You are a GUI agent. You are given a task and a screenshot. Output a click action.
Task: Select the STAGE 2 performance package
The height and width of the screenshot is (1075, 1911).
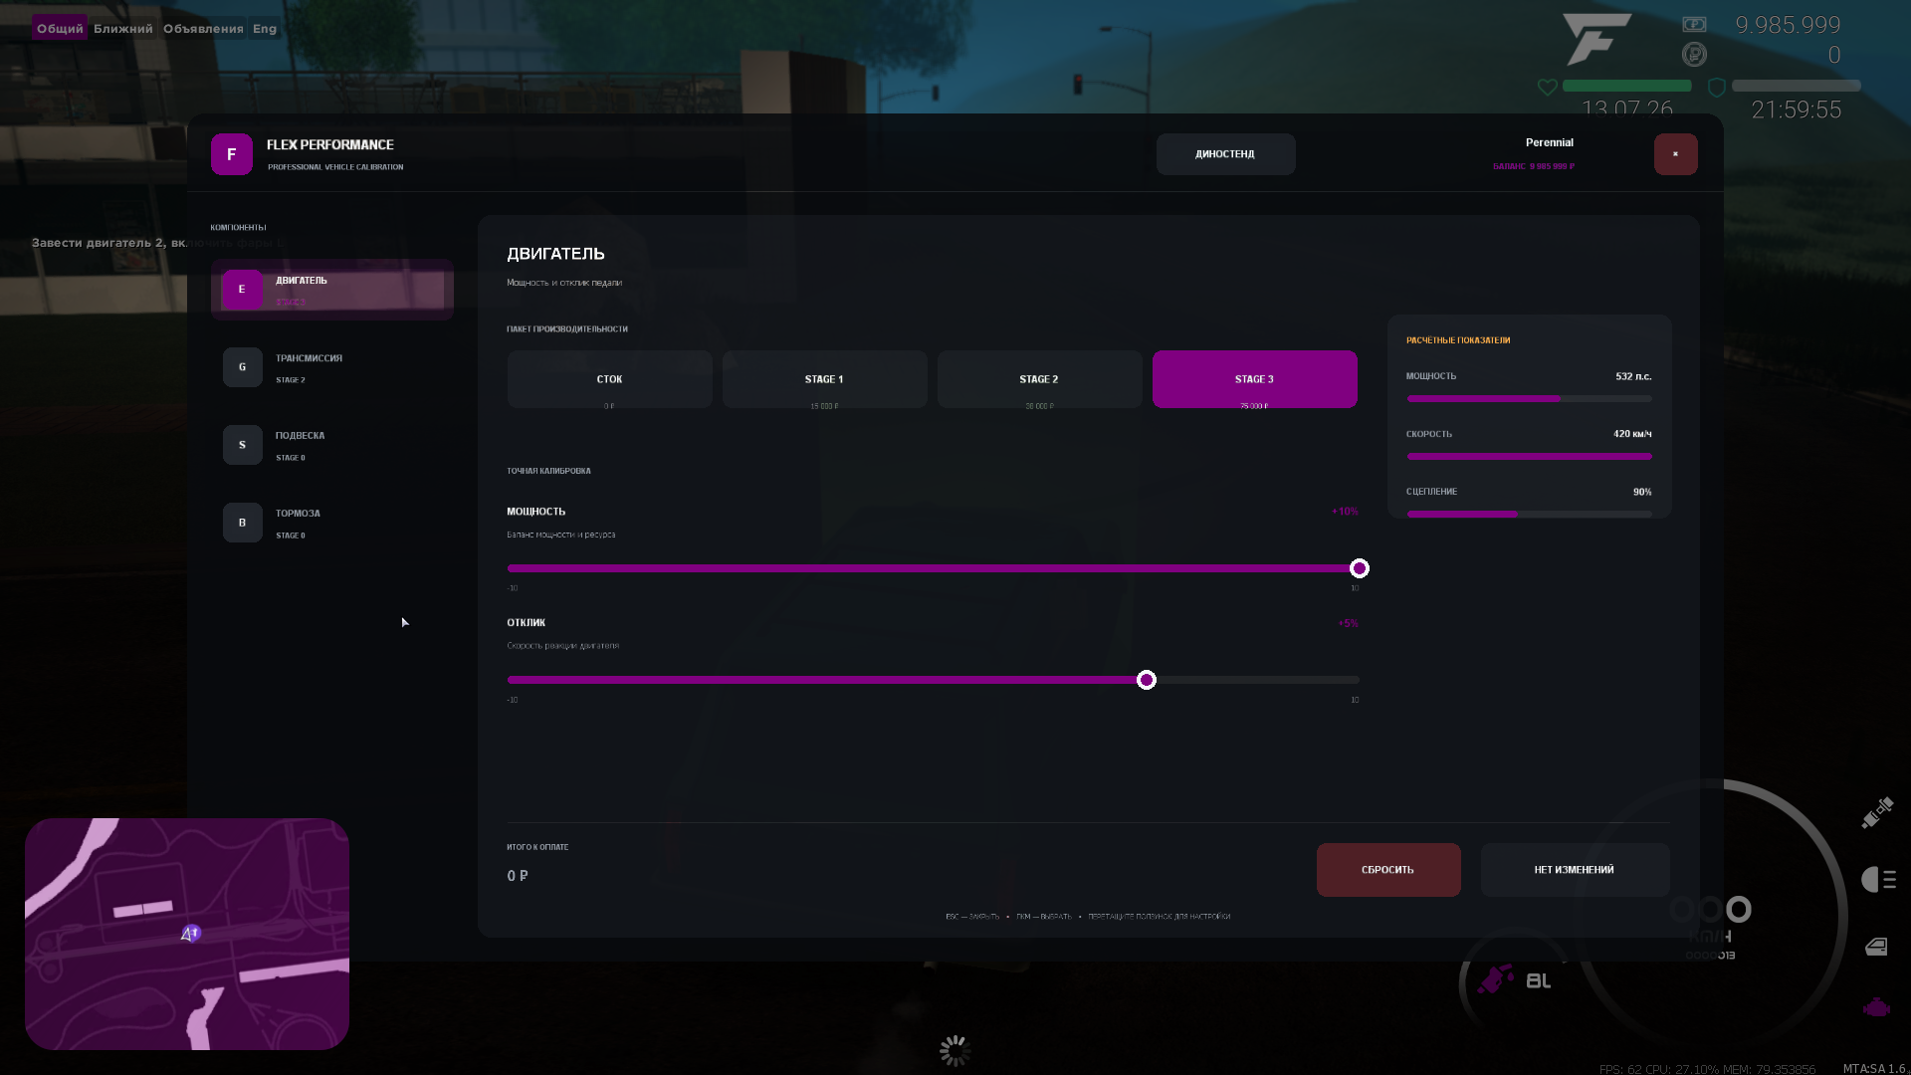tap(1039, 379)
